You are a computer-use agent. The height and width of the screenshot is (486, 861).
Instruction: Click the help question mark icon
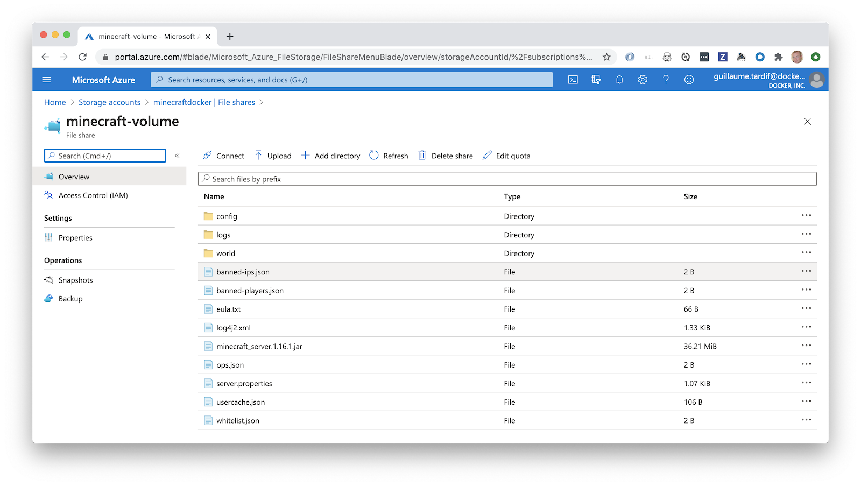pos(666,80)
